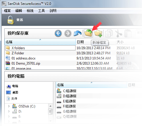Viewport: 142px width, 126px height.
Task: Click size value 35330245 kB
Action: [x=126, y=48]
